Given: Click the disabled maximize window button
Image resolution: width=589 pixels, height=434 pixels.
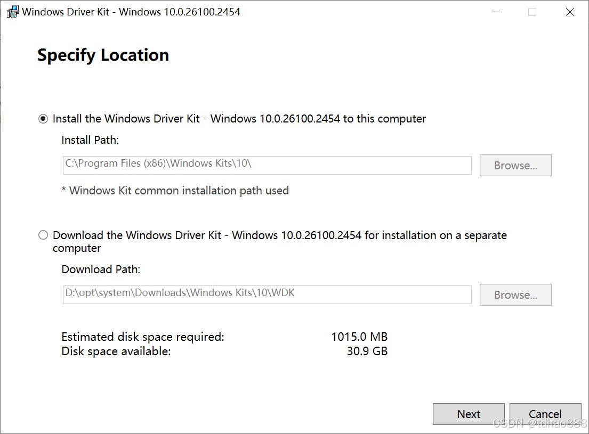Looking at the screenshot, I should [532, 12].
